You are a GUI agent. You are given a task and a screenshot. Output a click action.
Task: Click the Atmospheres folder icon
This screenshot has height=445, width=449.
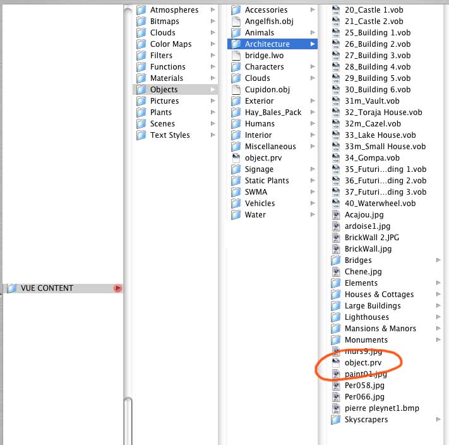[141, 10]
